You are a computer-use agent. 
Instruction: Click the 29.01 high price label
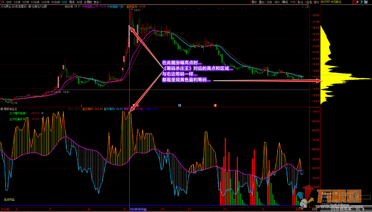[x=137, y=10]
